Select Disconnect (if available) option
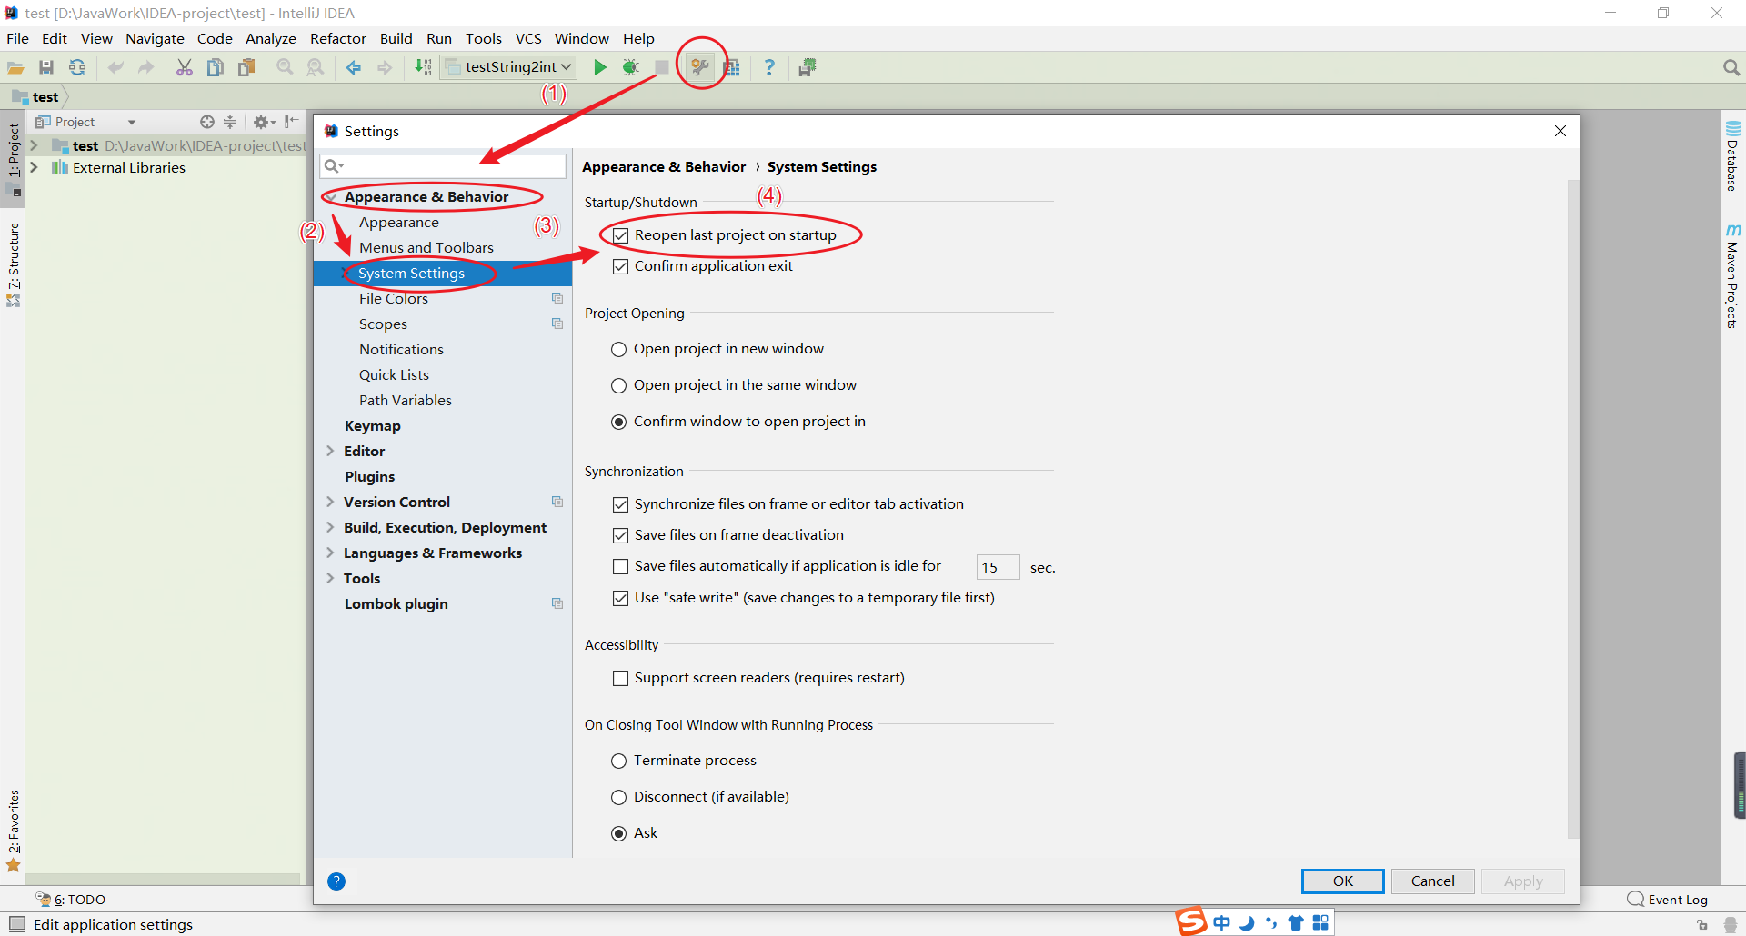 click(618, 797)
